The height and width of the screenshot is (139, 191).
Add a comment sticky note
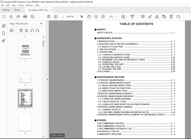tap(143, 17)
